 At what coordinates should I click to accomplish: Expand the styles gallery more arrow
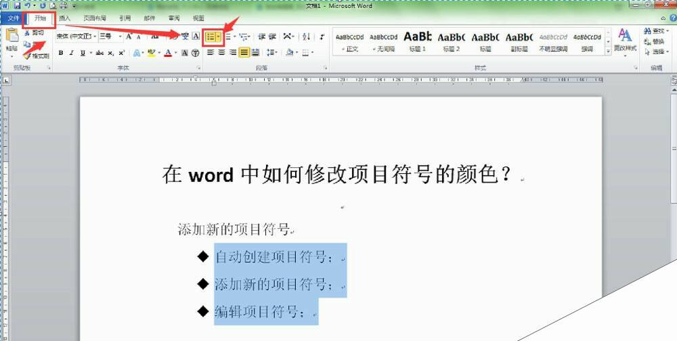coord(609,51)
